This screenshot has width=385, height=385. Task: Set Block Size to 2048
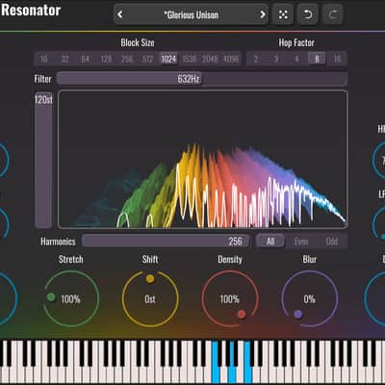(x=210, y=59)
